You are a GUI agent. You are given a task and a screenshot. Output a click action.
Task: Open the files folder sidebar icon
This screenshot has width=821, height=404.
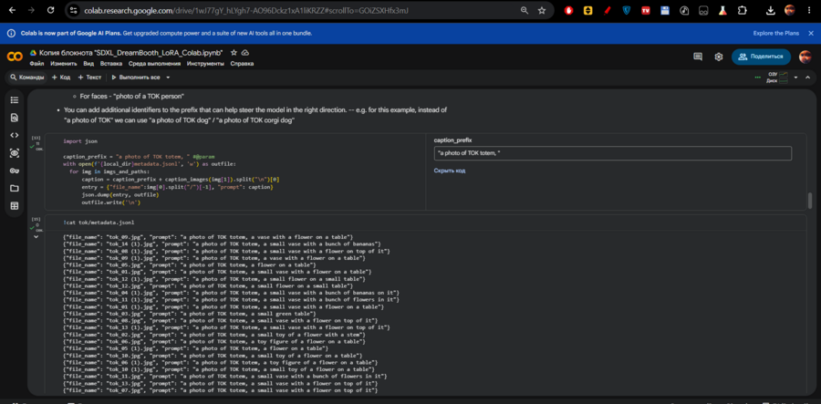[x=14, y=189]
